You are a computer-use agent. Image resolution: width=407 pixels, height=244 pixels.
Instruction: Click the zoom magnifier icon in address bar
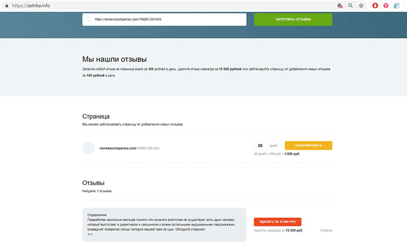[351, 6]
